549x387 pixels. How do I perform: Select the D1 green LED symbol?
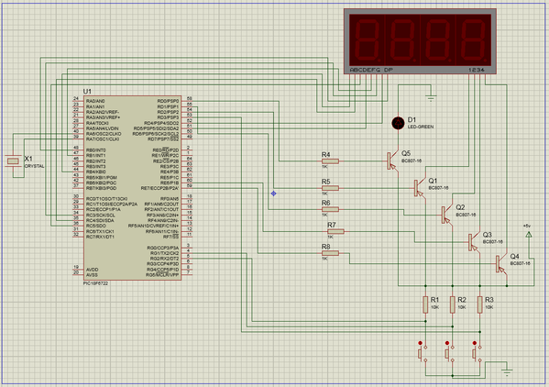point(398,123)
